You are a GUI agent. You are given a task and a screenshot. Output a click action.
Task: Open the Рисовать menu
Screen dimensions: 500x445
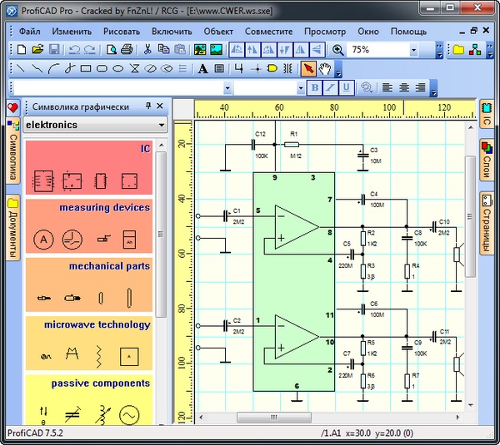point(122,32)
